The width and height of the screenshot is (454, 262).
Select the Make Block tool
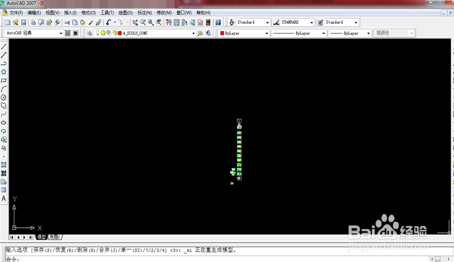[x=4, y=148]
